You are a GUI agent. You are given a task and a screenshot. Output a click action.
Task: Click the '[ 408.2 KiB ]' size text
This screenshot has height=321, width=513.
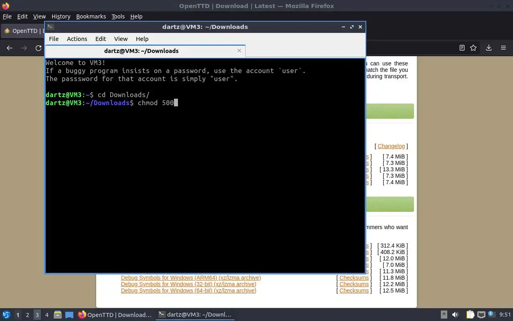point(392,252)
